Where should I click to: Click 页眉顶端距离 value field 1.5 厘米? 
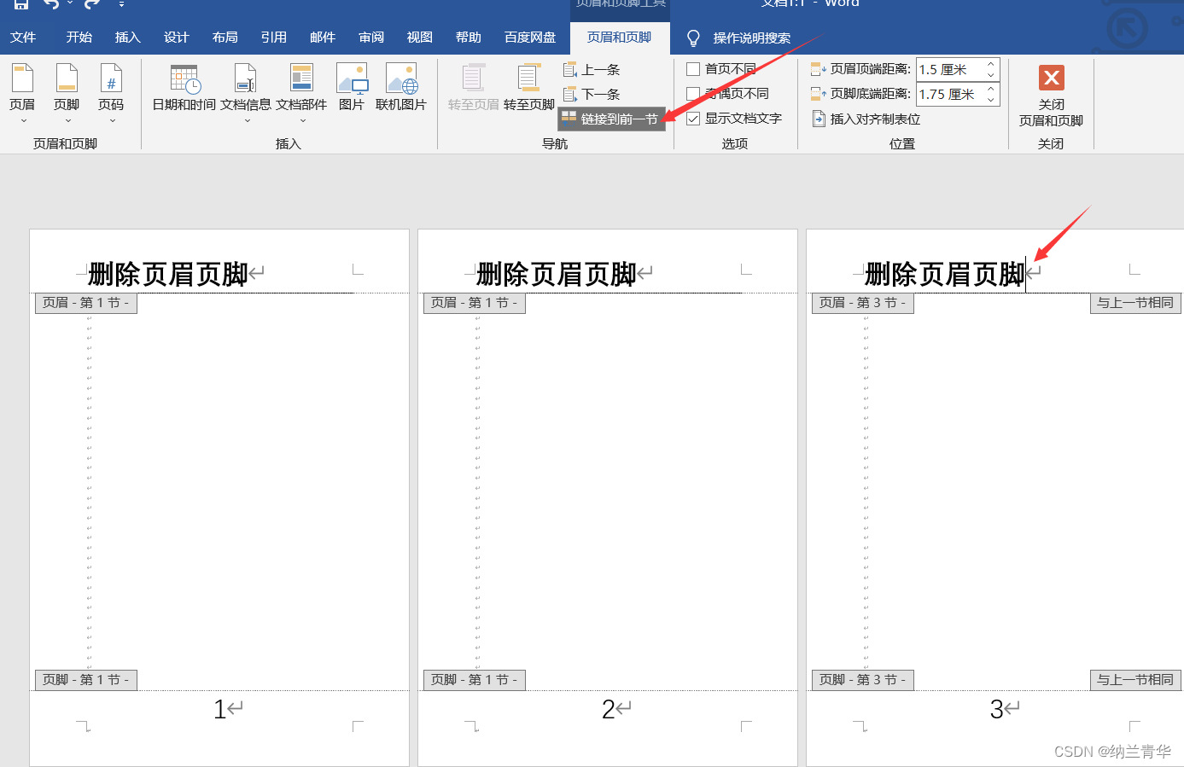pyautogui.click(x=950, y=70)
